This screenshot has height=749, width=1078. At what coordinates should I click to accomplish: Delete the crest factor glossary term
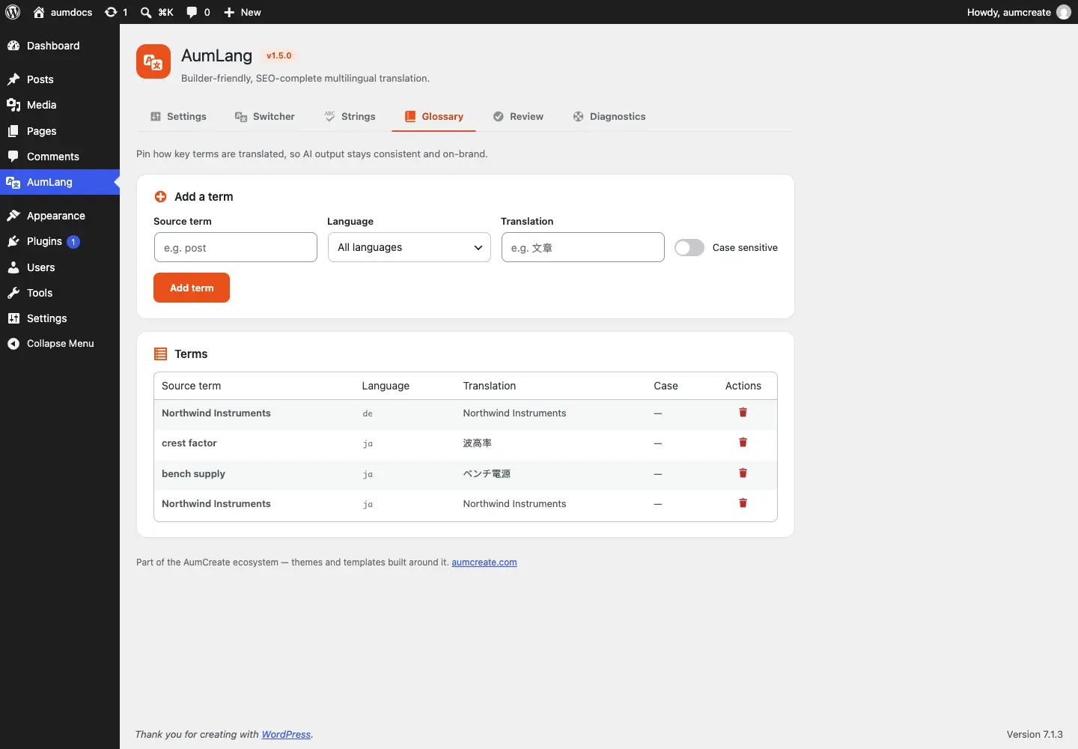[x=743, y=443]
